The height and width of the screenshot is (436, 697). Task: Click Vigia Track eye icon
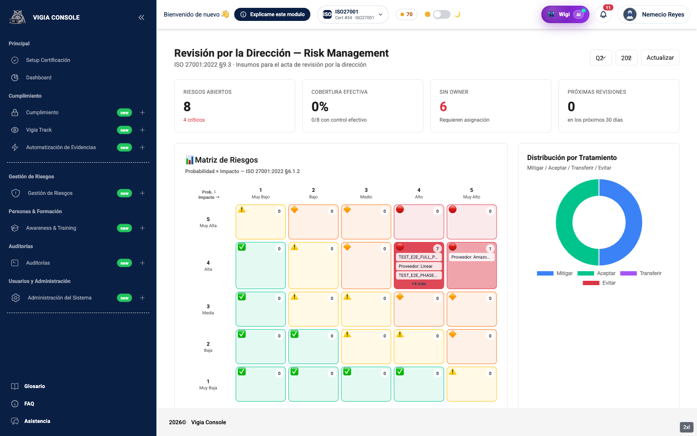(15, 130)
